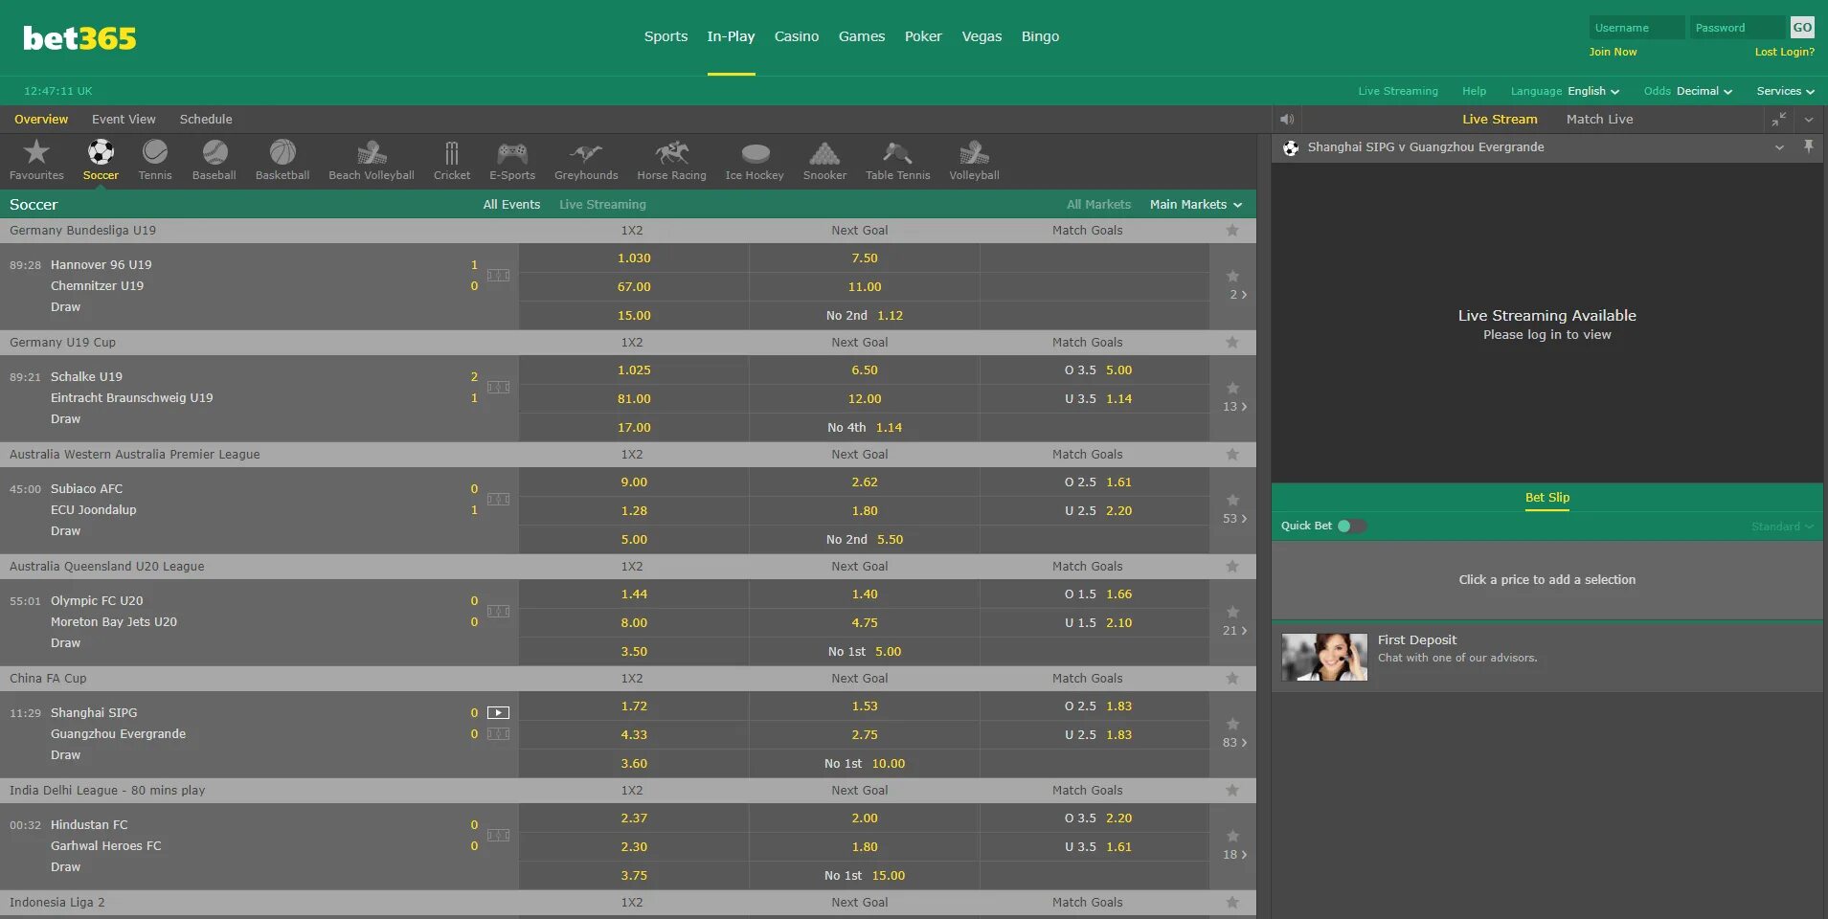This screenshot has height=919, width=1828.
Task: Open pitch view icon for Hannover 96 U19
Action: pos(498,276)
